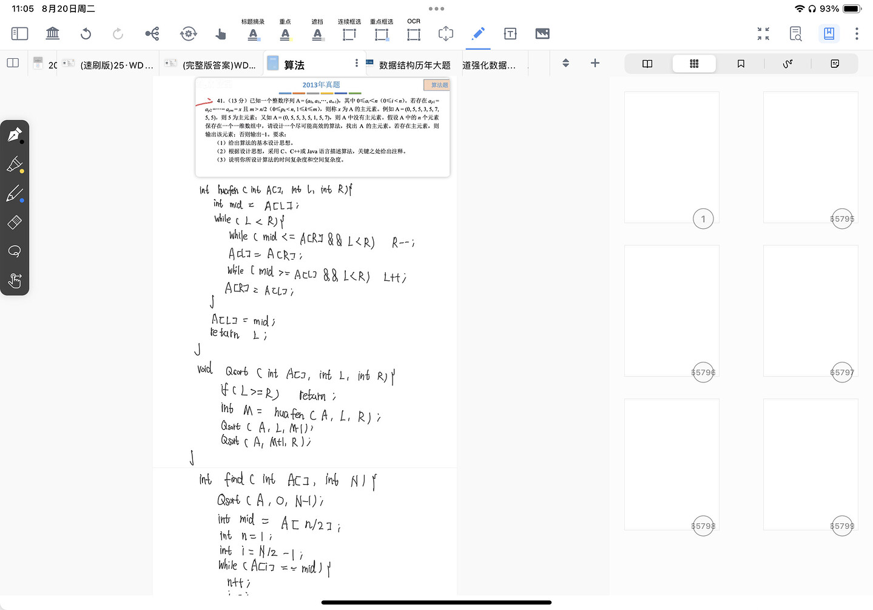The height and width of the screenshot is (610, 873).
Task: Open the 道强化数据 tab
Action: pyautogui.click(x=489, y=65)
